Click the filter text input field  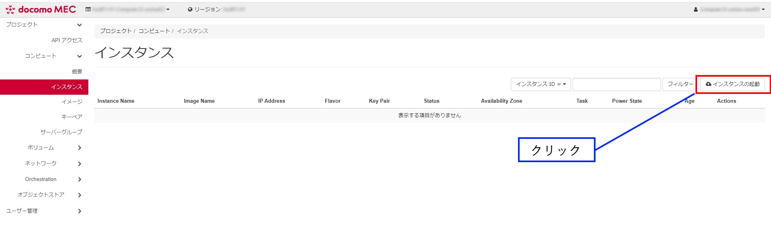click(616, 84)
